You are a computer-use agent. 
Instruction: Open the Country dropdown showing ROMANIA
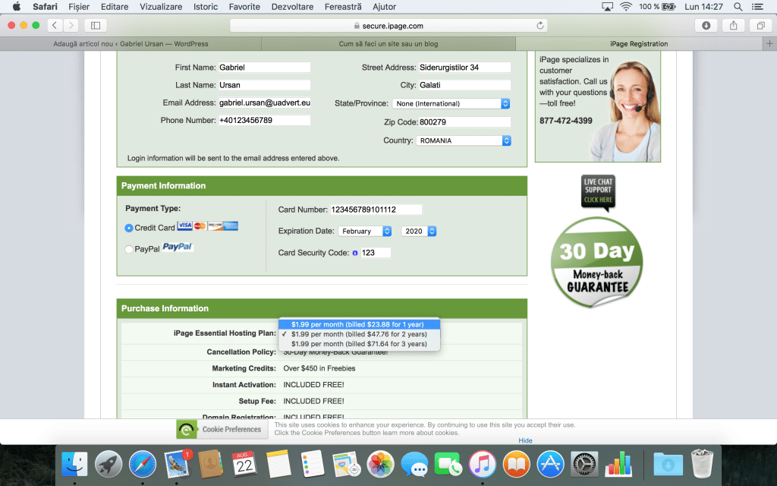pos(464,140)
